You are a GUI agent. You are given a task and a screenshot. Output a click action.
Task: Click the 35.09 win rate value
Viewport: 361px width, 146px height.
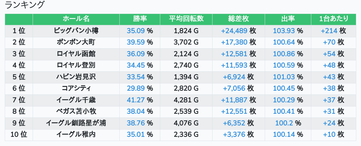pyautogui.click(x=136, y=31)
